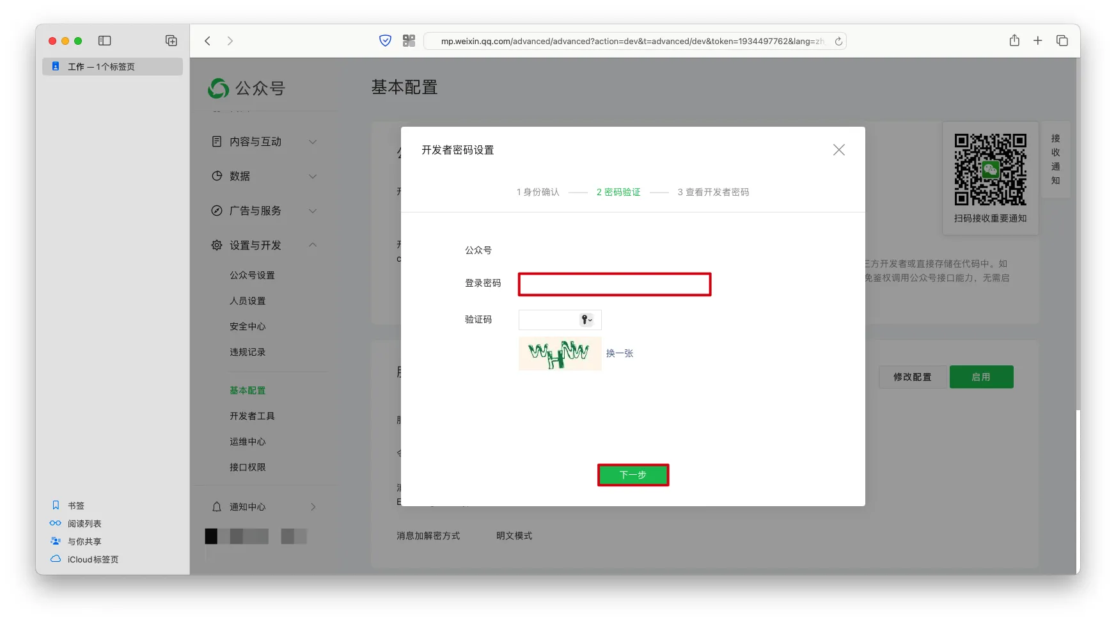1116x622 pixels.
Task: Open the tab overview icon
Action: tap(1062, 41)
